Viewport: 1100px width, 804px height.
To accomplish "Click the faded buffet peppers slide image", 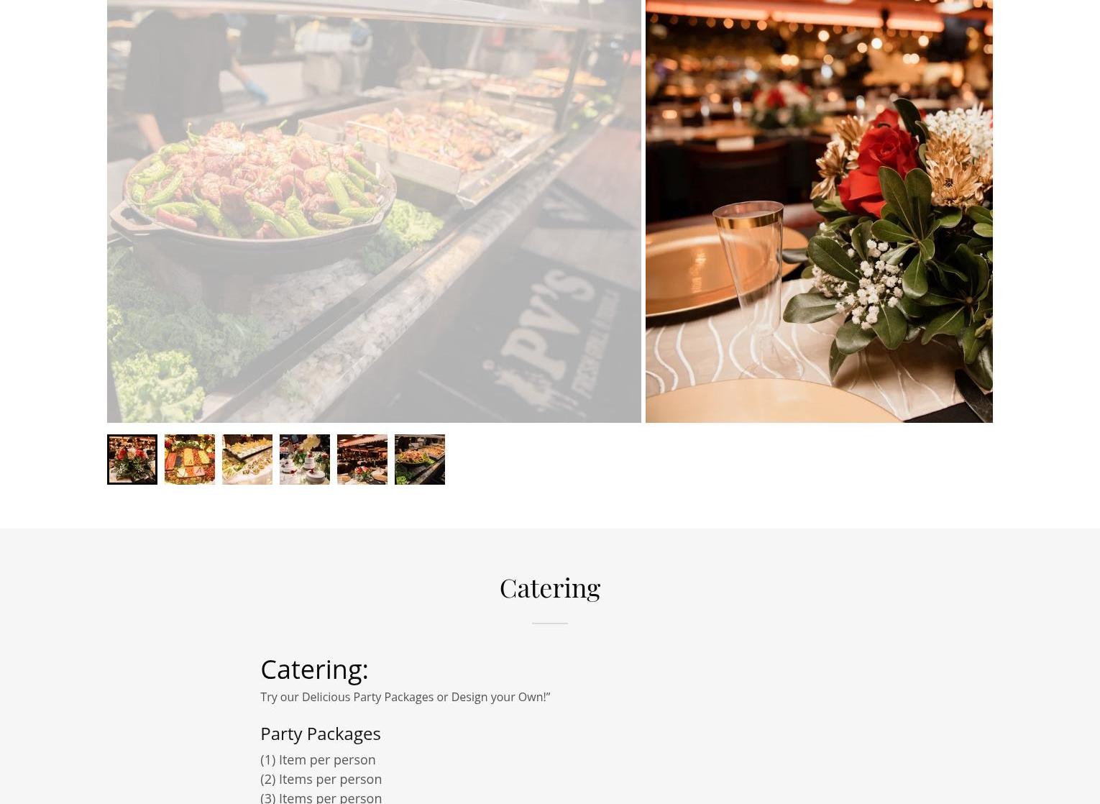I will [x=374, y=211].
